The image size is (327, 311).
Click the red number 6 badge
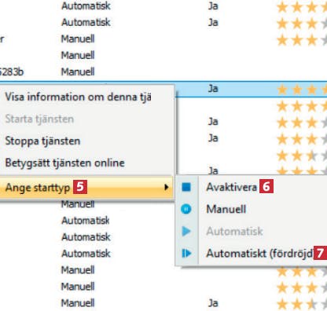tap(266, 186)
